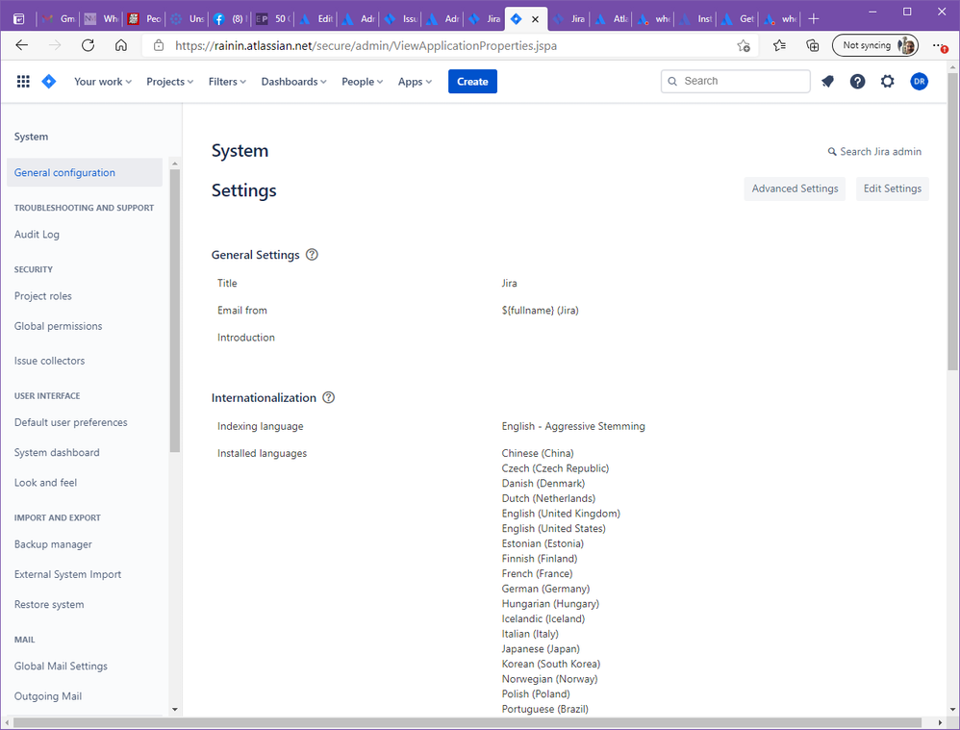The image size is (960, 730).
Task: Select the 'Japanese (Japan)' language entry
Action: coord(541,649)
